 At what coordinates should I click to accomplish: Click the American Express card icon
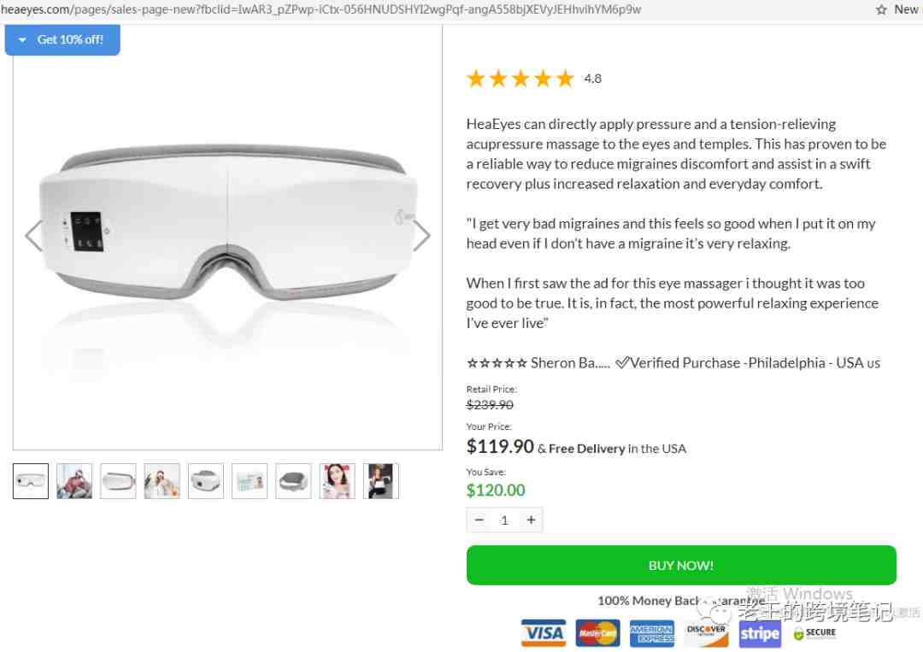[651, 633]
